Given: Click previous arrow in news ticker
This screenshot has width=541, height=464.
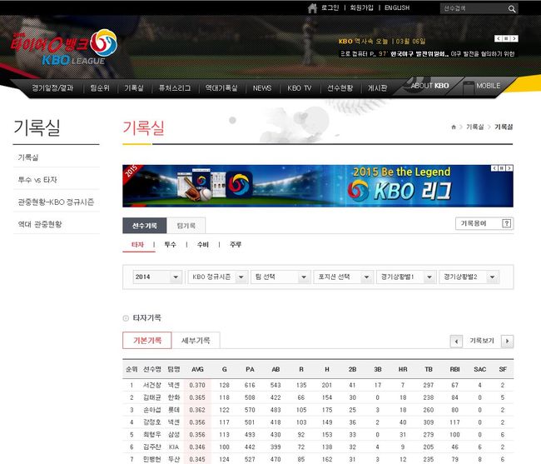Looking at the screenshot, I should click(x=498, y=38).
